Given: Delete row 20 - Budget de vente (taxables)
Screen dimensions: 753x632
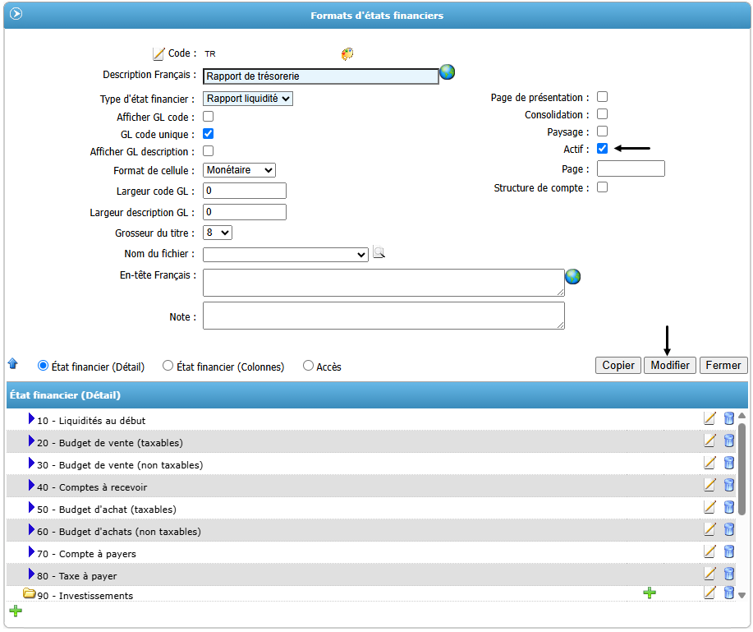Looking at the screenshot, I should (729, 441).
